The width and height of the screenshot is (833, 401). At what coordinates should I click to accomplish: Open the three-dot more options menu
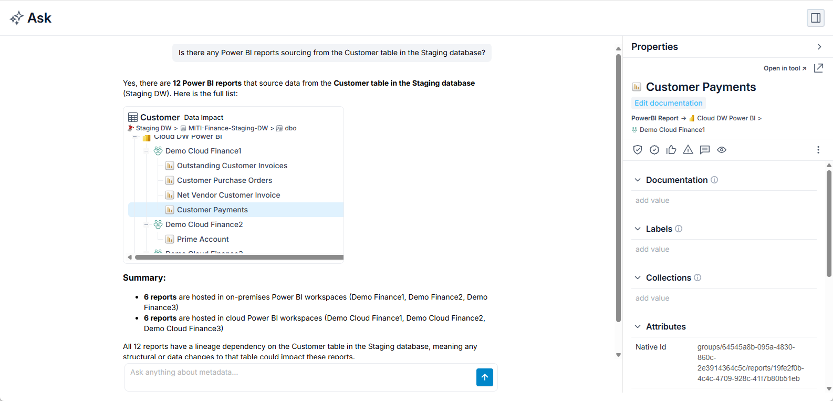point(818,150)
